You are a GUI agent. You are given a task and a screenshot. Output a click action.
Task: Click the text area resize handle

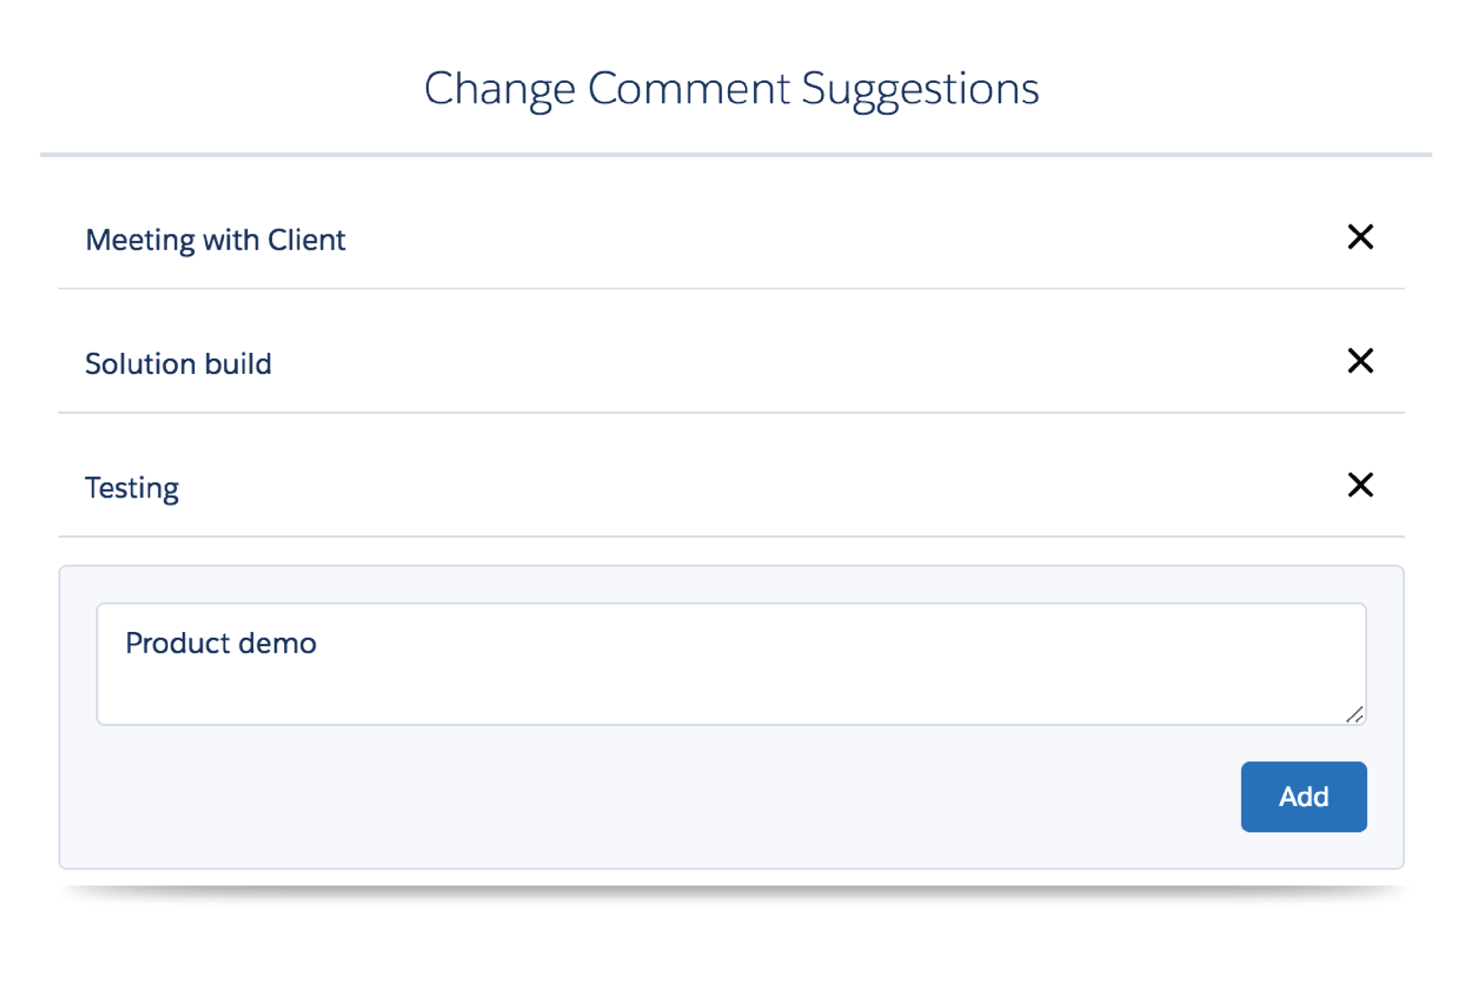tap(1354, 714)
